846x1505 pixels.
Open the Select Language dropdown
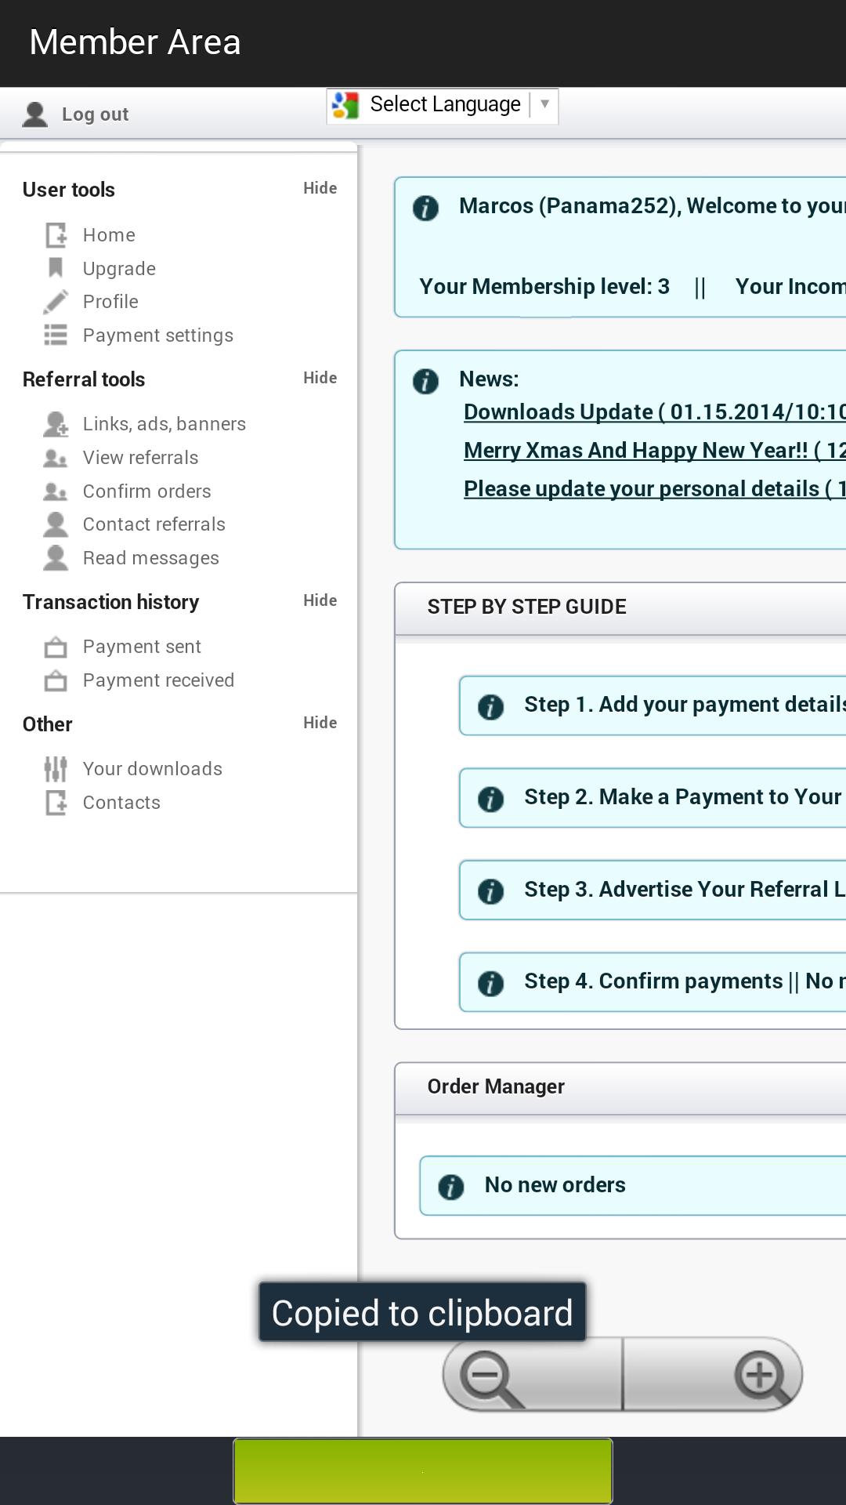[443, 105]
